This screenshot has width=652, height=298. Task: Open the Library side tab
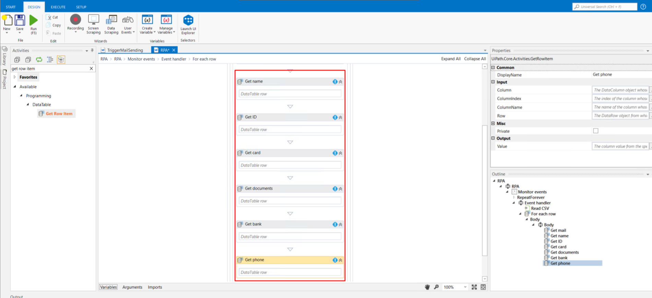pos(4,56)
